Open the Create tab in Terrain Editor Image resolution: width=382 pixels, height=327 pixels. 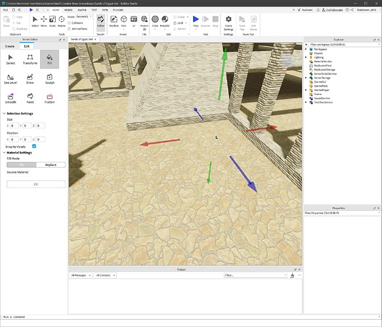click(x=10, y=47)
